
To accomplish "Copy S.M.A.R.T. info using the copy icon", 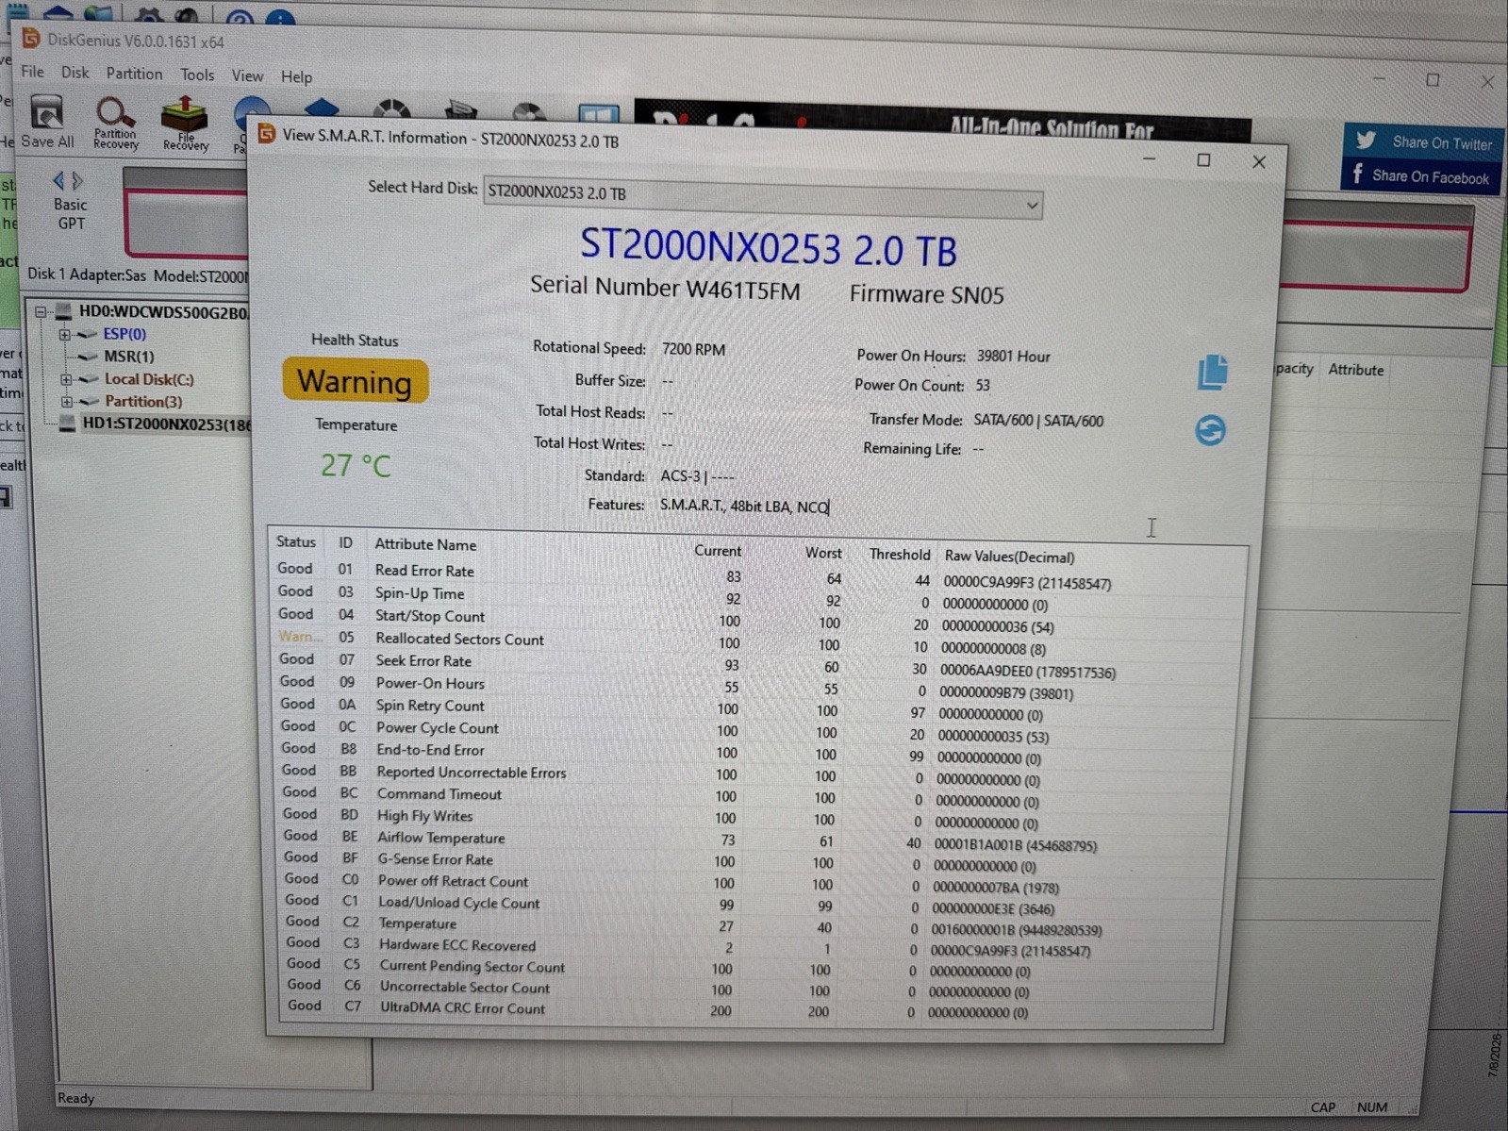I will pos(1213,372).
